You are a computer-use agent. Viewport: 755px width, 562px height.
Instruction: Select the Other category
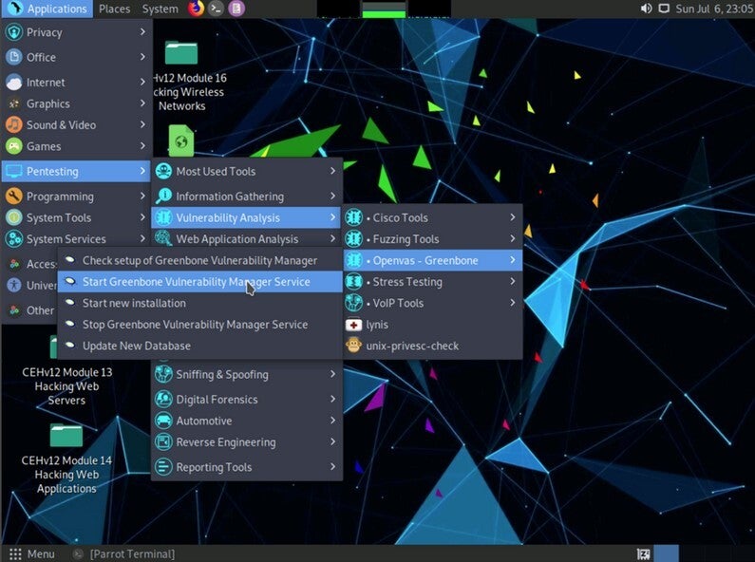tap(29, 310)
